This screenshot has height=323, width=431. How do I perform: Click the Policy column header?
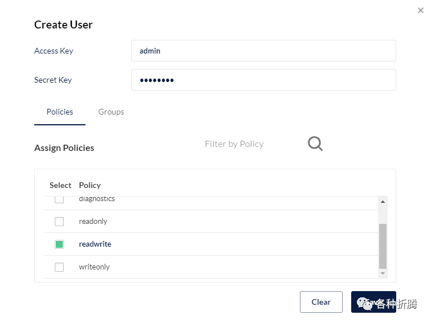90,185
